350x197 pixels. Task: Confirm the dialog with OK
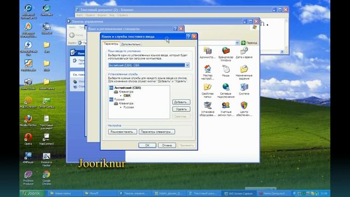click(147, 145)
